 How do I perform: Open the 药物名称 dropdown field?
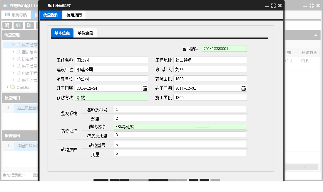point(180,127)
